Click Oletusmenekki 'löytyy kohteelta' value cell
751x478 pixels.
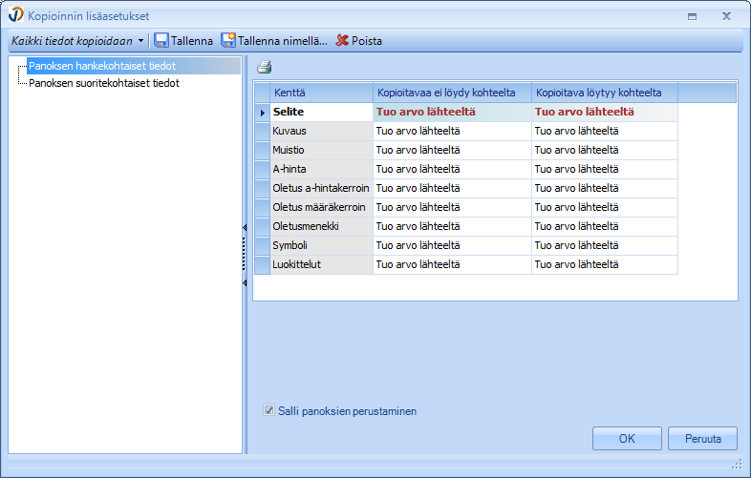605,227
